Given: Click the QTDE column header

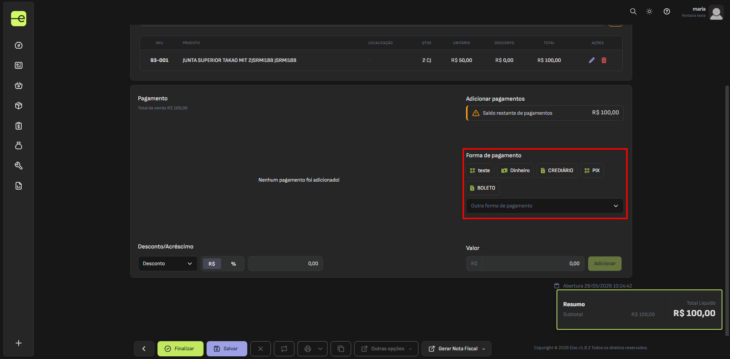Looking at the screenshot, I should click(427, 43).
